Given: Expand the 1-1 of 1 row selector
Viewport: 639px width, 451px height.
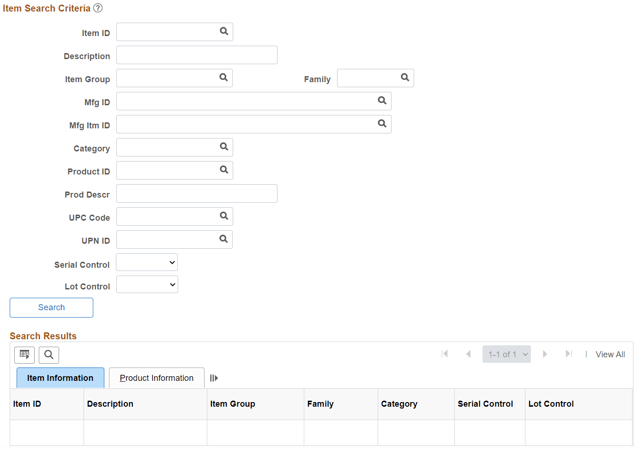Looking at the screenshot, I should point(506,354).
